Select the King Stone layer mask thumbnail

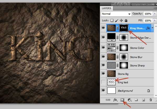point(124,28)
